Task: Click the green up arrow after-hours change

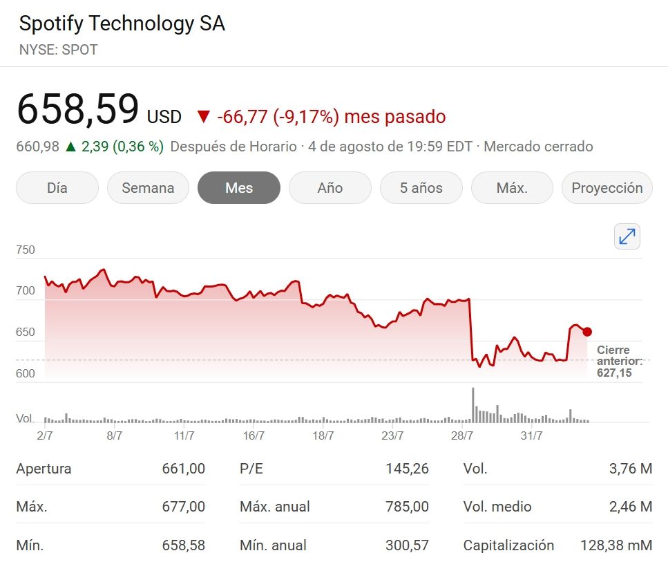Action: [70, 147]
